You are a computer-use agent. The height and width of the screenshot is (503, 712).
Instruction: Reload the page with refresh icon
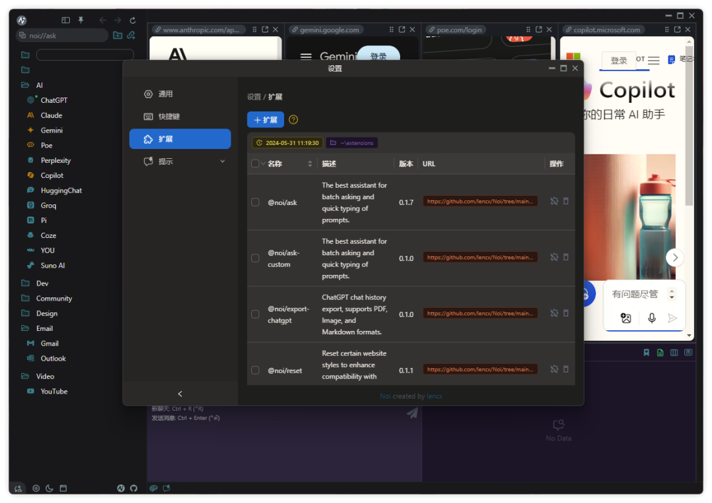tap(133, 20)
